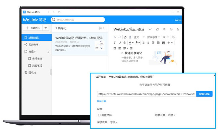Select 笔记本 in the sidebar
The height and width of the screenshot is (133, 219).
click(32, 52)
